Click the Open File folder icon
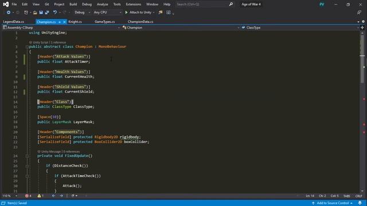Viewport: 367px width, 206px height. (35, 13)
